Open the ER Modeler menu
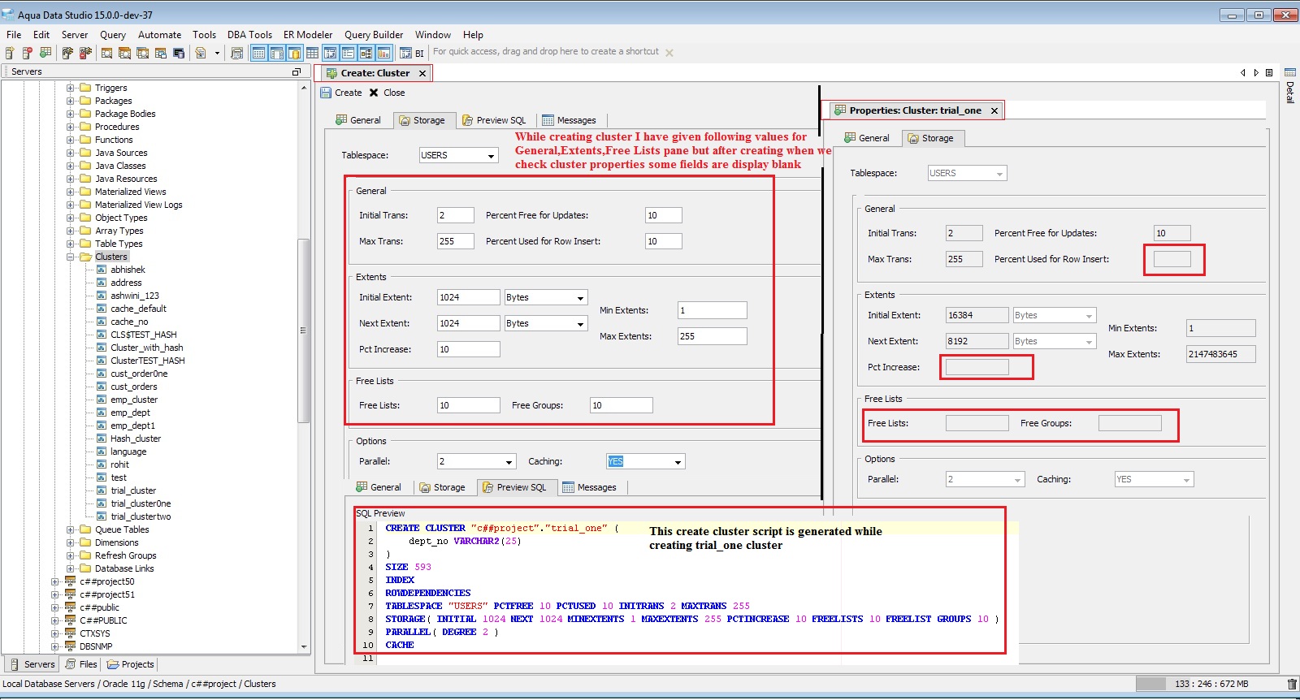The width and height of the screenshot is (1300, 700). coord(308,35)
